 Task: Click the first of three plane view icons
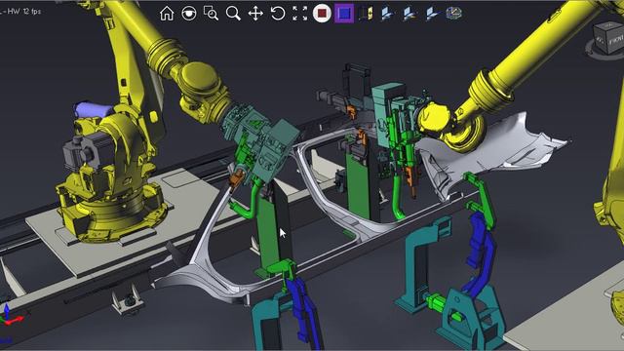tap(388, 13)
